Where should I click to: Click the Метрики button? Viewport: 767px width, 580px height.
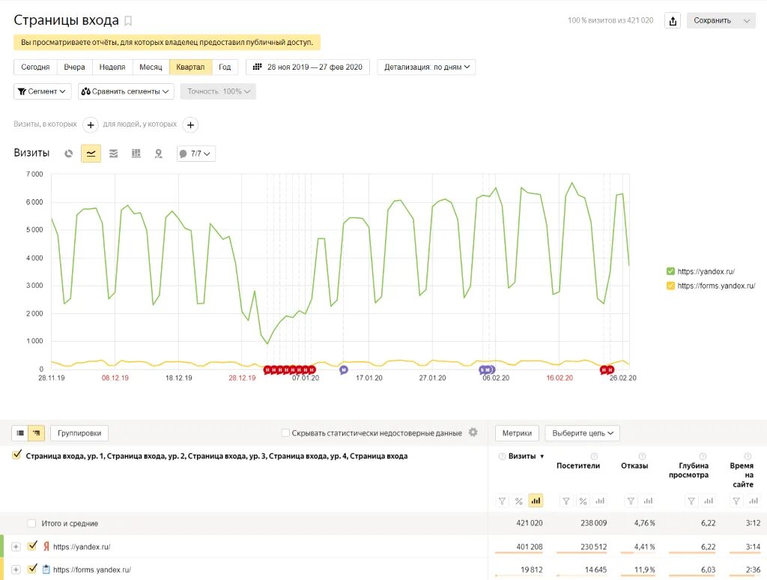(517, 433)
